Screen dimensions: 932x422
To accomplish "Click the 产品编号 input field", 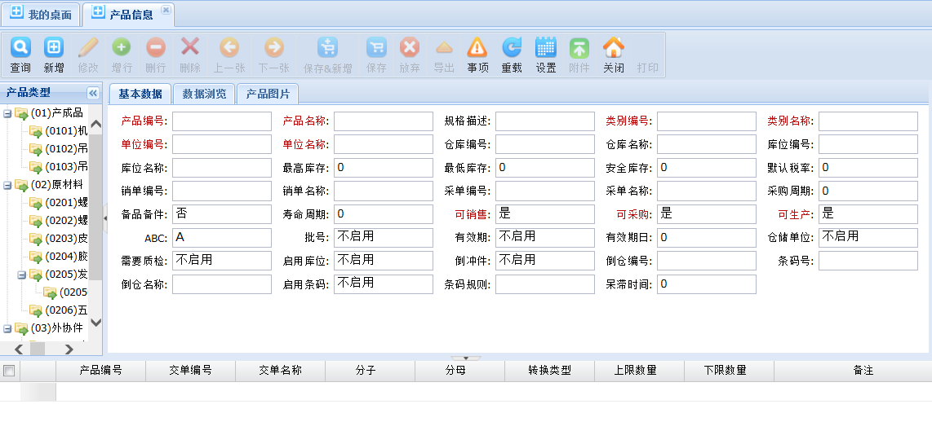I will (x=221, y=121).
